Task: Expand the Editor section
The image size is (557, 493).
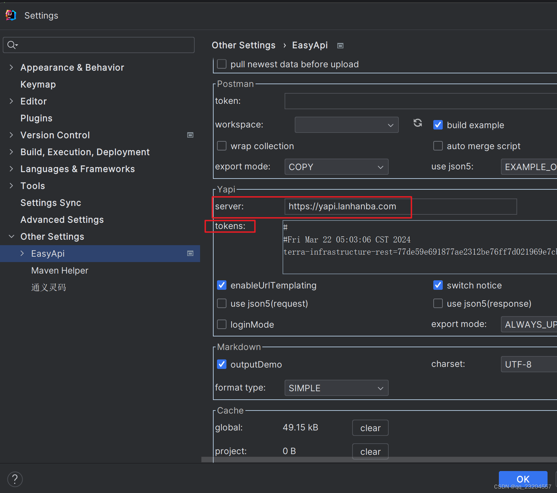Action: (x=11, y=101)
